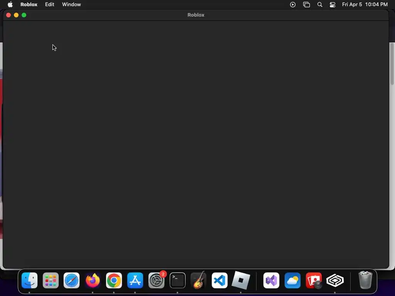
Task: Open the cloud weather app icon
Action: coord(292,281)
